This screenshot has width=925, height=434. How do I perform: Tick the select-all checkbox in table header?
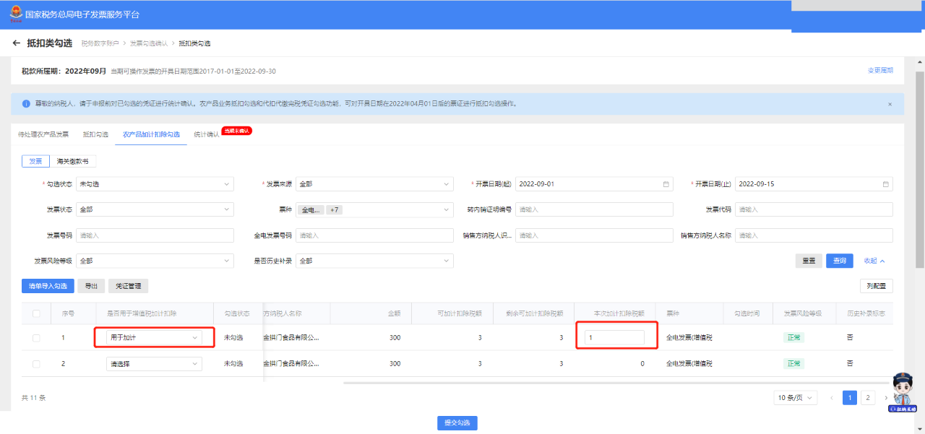point(36,313)
